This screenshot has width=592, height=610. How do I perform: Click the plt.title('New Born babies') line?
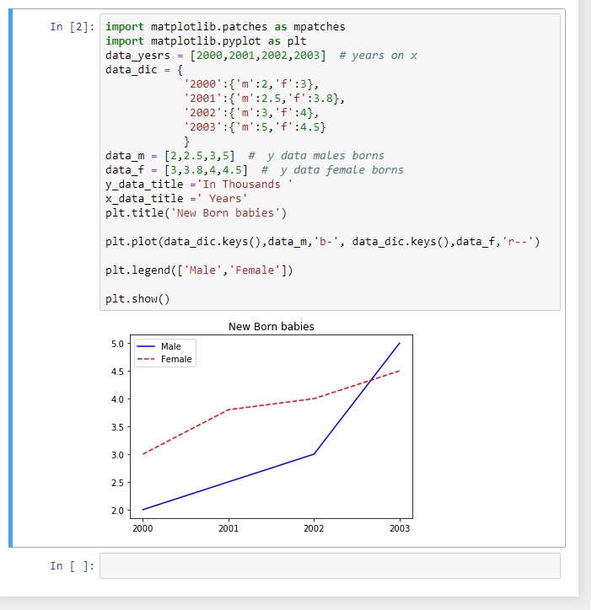pos(196,213)
